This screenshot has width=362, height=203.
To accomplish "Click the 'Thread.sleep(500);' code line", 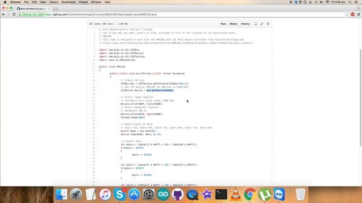I will pos(133,117).
